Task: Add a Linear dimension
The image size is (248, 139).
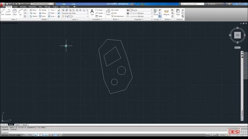Action: (x=99, y=10)
